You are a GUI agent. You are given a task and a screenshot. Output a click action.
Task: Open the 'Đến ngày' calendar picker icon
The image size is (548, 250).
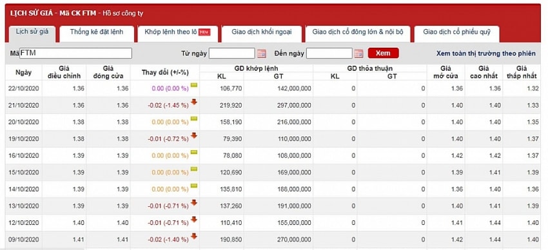(358, 53)
